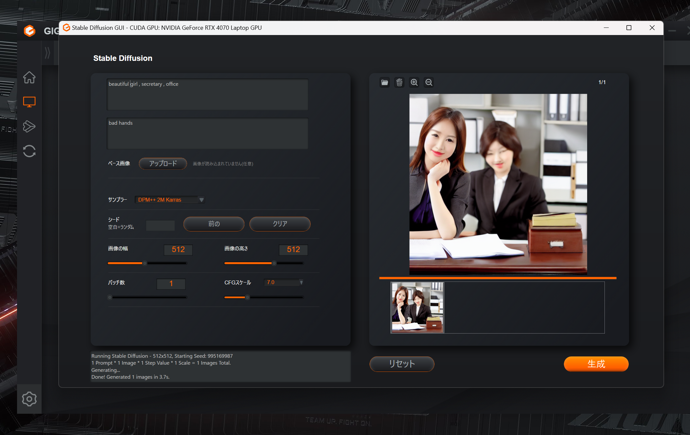
Task: Zoom in on the generated image
Action: [x=414, y=82]
